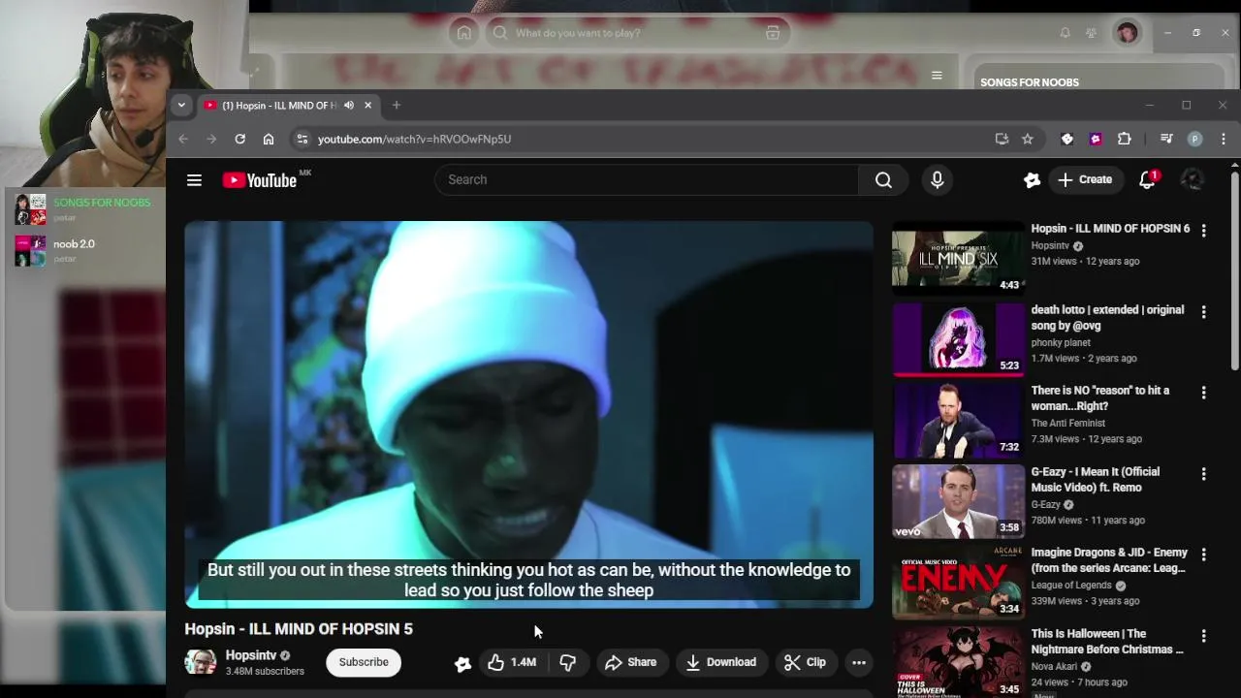Image resolution: width=1241 pixels, height=698 pixels.
Task: Open 'There is NO reason' video title
Action: 1100,398
